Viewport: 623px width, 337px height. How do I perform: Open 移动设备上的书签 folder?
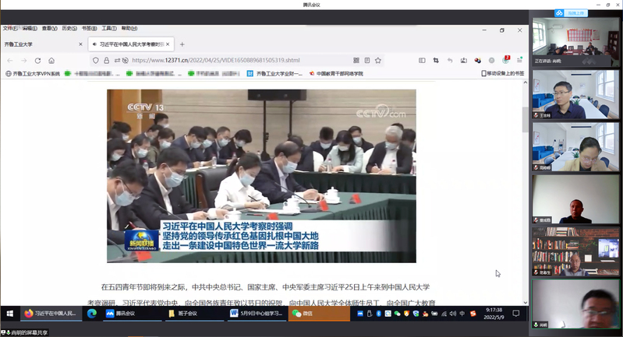click(503, 73)
